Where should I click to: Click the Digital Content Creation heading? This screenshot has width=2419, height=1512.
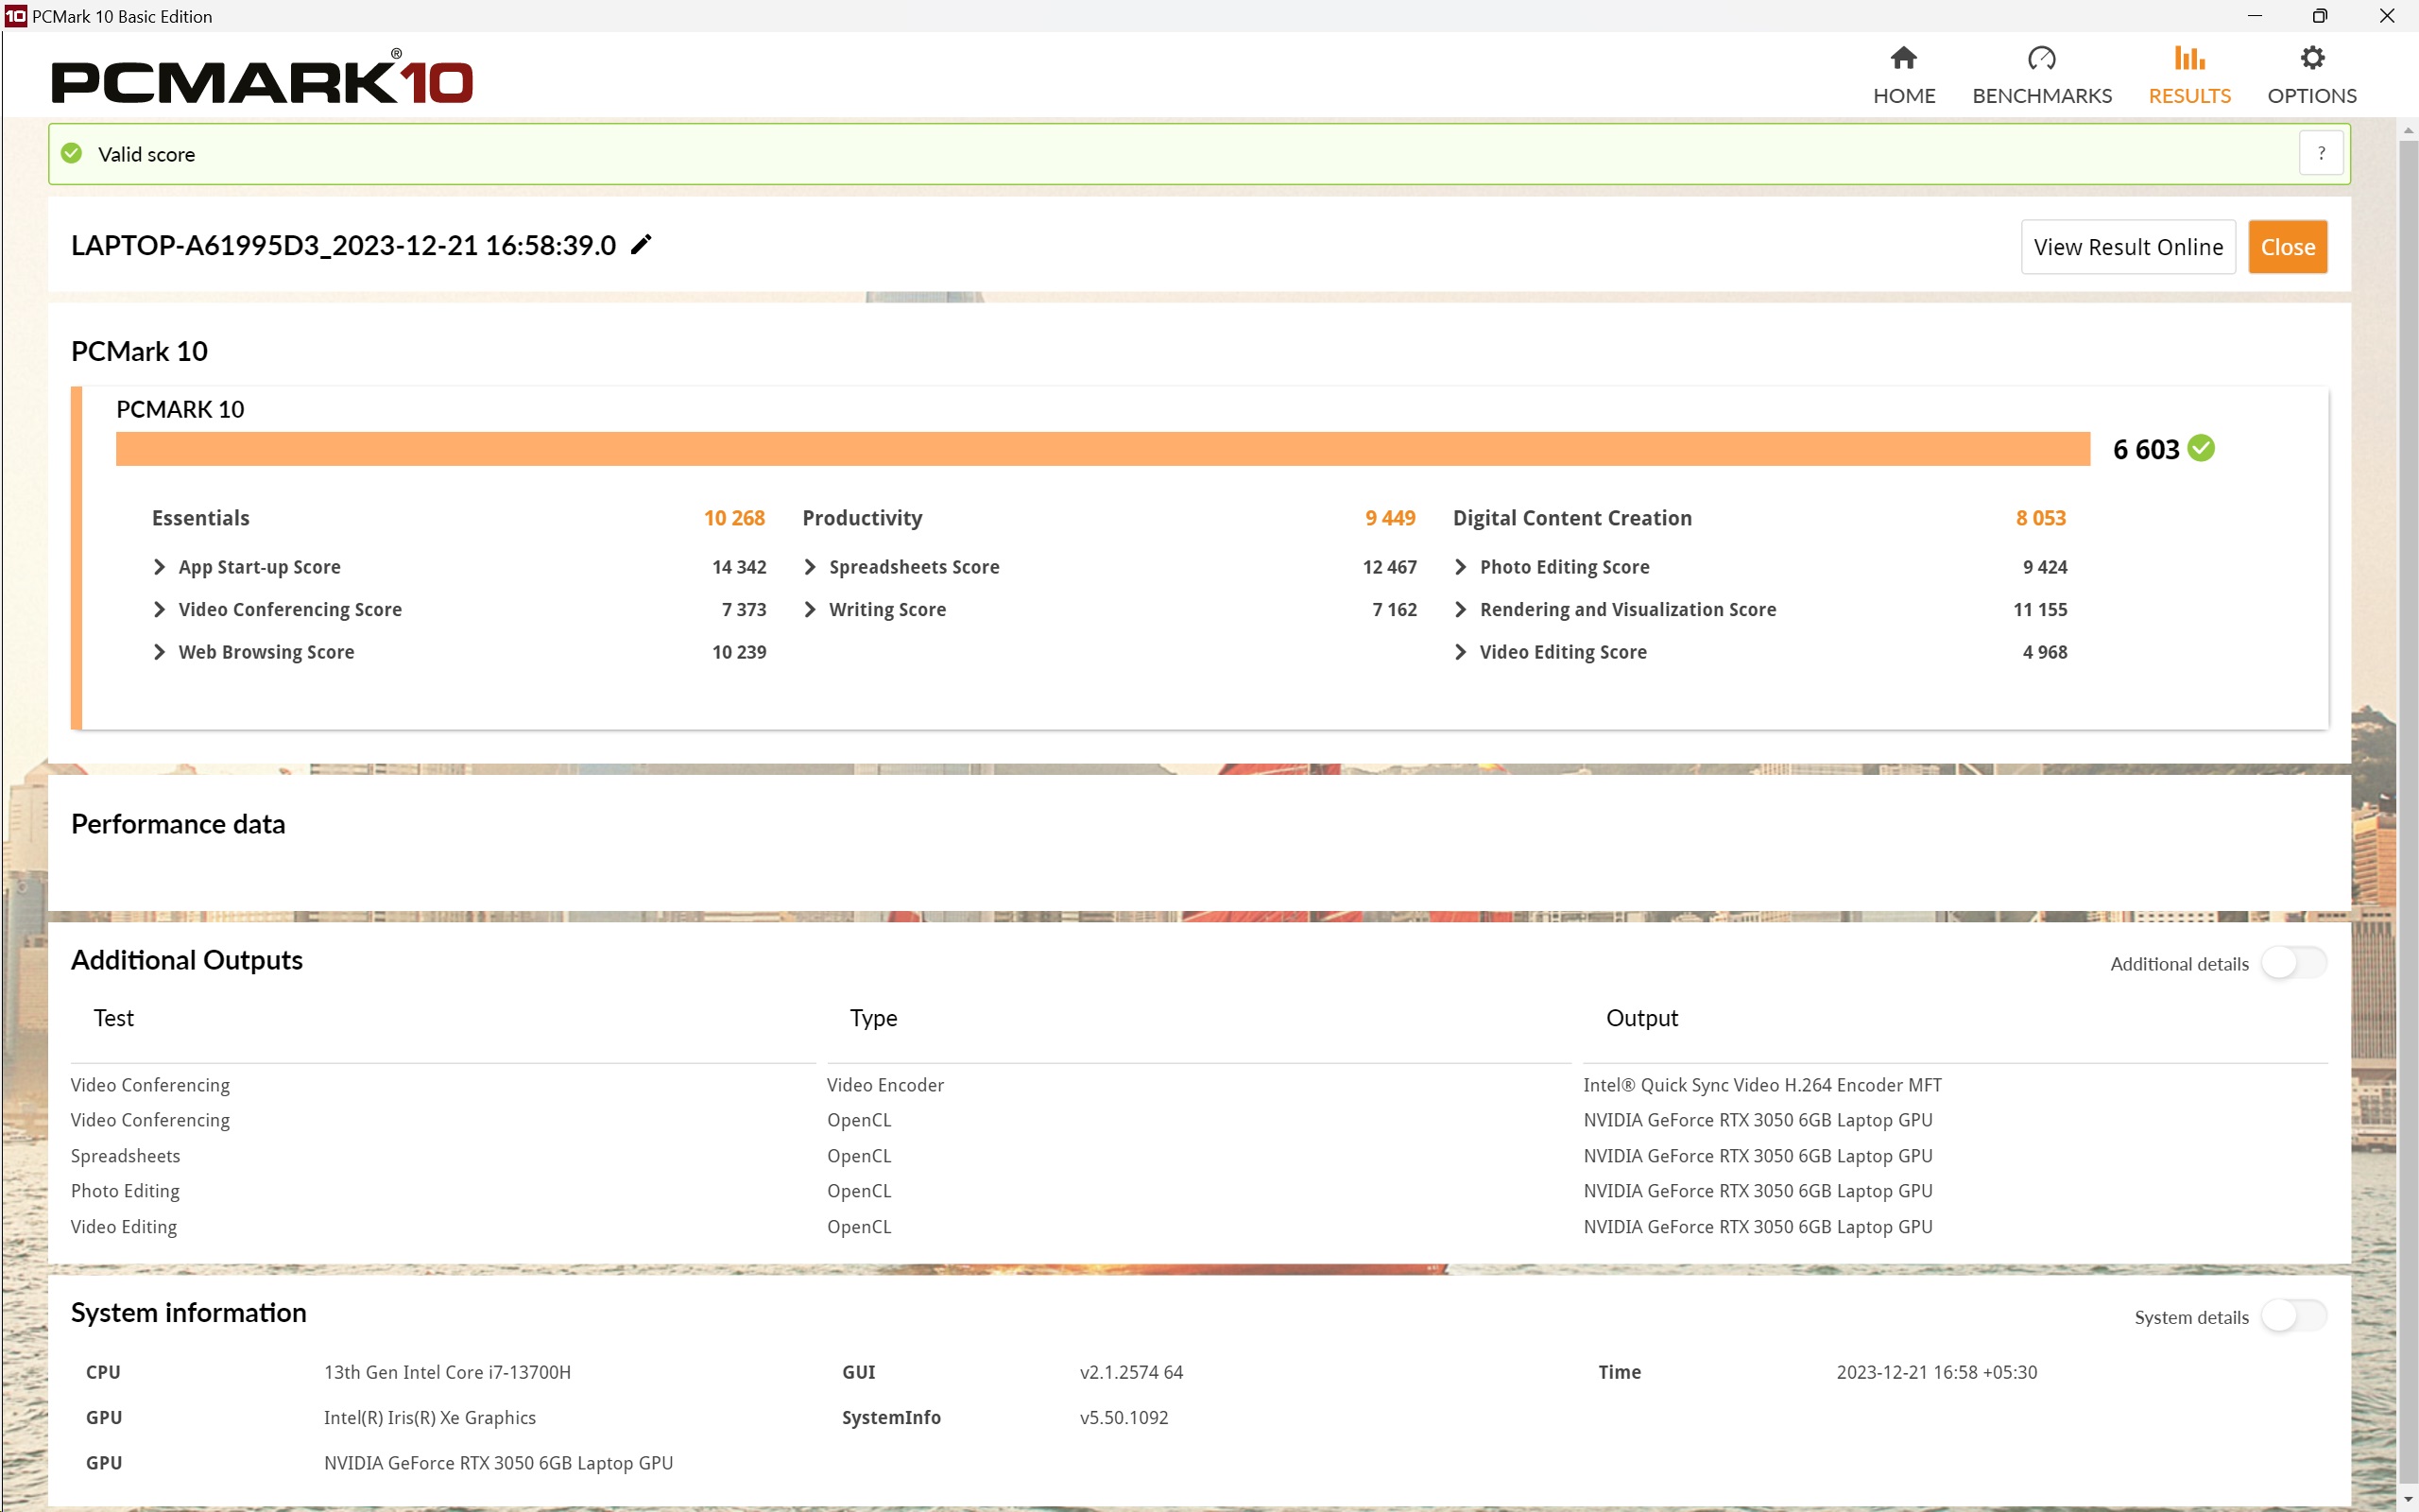pyautogui.click(x=1572, y=518)
